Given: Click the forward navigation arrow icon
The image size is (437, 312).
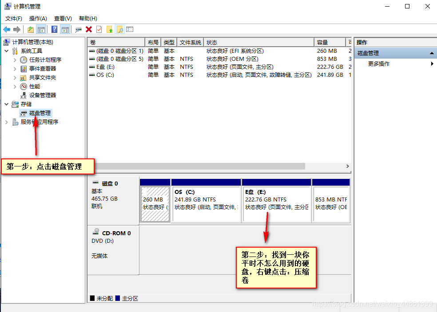Looking at the screenshot, I should click(x=16, y=29).
